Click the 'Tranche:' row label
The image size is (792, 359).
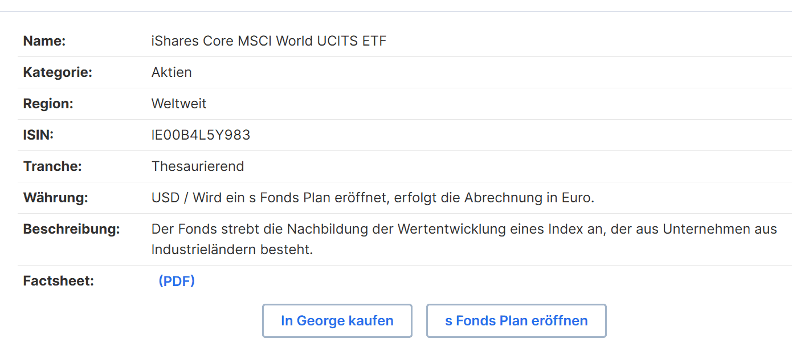[52, 166]
